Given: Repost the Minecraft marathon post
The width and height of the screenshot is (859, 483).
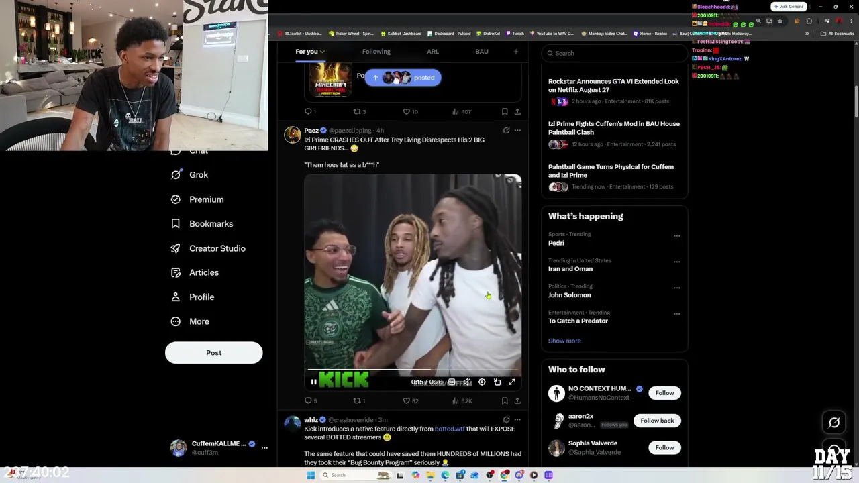Looking at the screenshot, I should [x=358, y=111].
